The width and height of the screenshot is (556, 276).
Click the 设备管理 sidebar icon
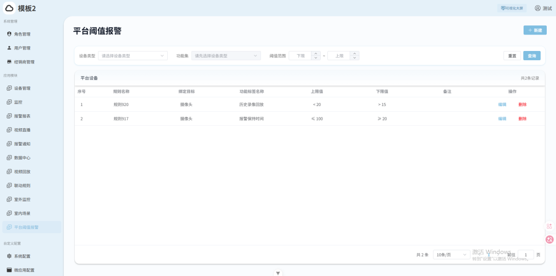tap(9, 89)
